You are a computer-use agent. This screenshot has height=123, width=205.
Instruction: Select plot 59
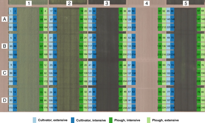(160, 65)
